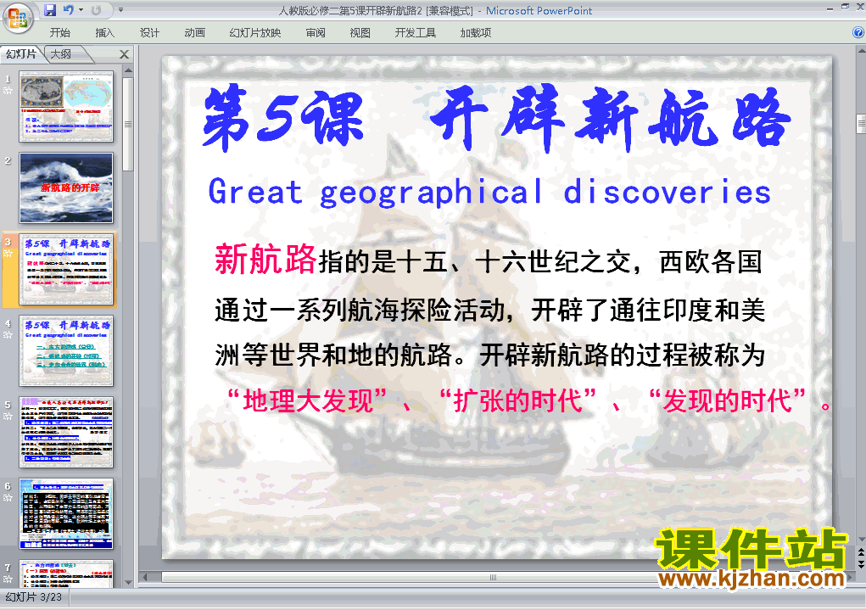Open the 开始 ribbon tab
Image resolution: width=866 pixels, height=610 pixels.
click(59, 32)
